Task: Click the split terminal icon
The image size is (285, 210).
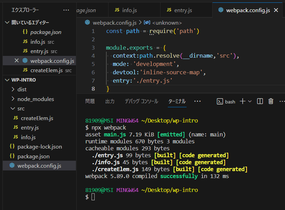Action: 260,101
